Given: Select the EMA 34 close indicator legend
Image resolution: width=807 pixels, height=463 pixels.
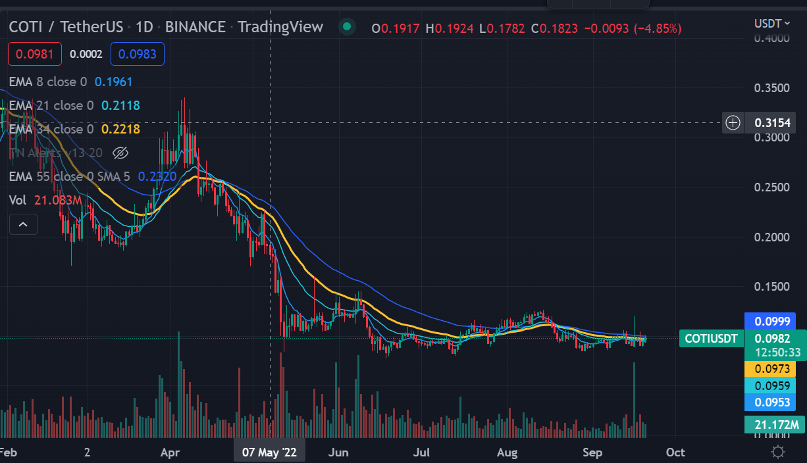Looking at the screenshot, I should click(x=50, y=130).
